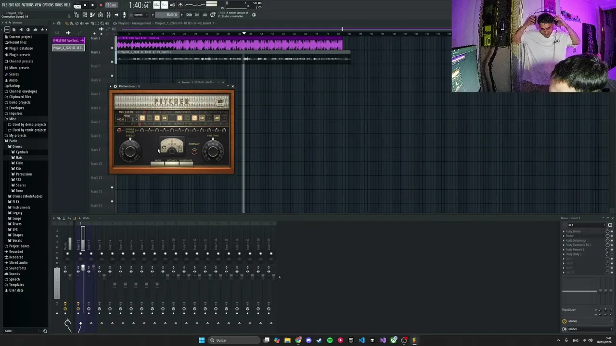Expand the Fruity Limiter slot arrow

pos(564,231)
